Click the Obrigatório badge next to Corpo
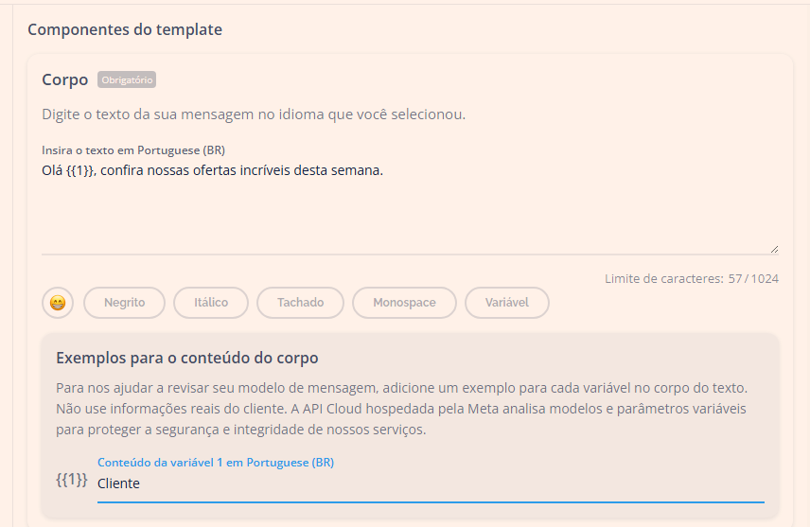 pyautogui.click(x=127, y=80)
